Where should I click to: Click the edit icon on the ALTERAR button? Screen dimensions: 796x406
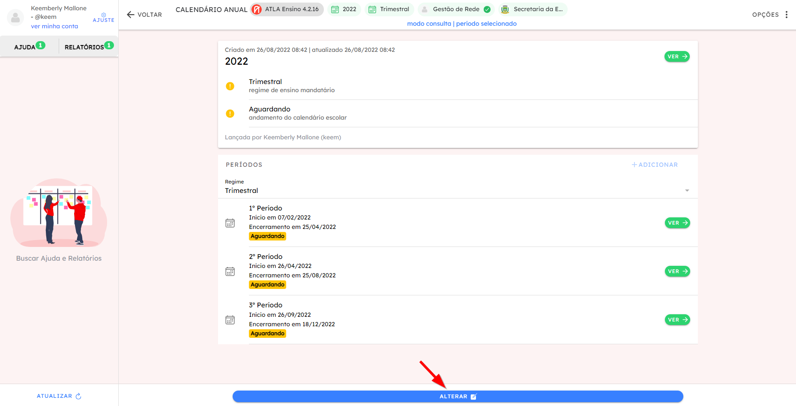click(473, 397)
